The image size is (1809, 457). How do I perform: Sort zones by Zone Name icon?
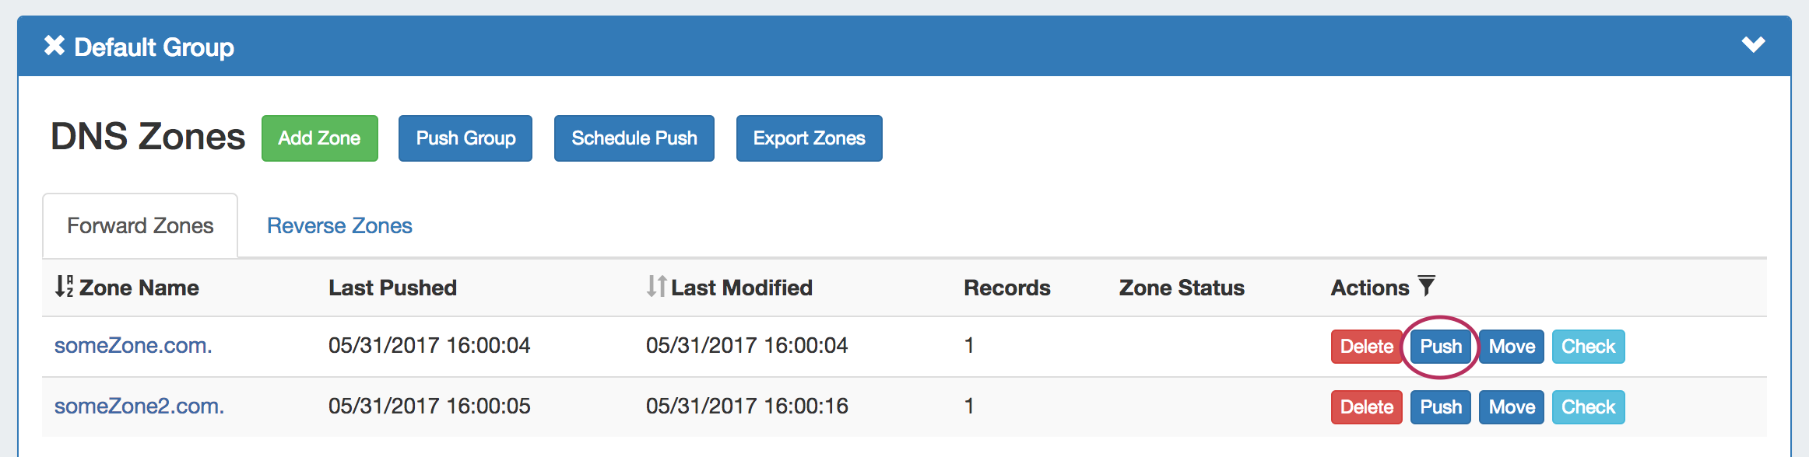[x=65, y=287]
